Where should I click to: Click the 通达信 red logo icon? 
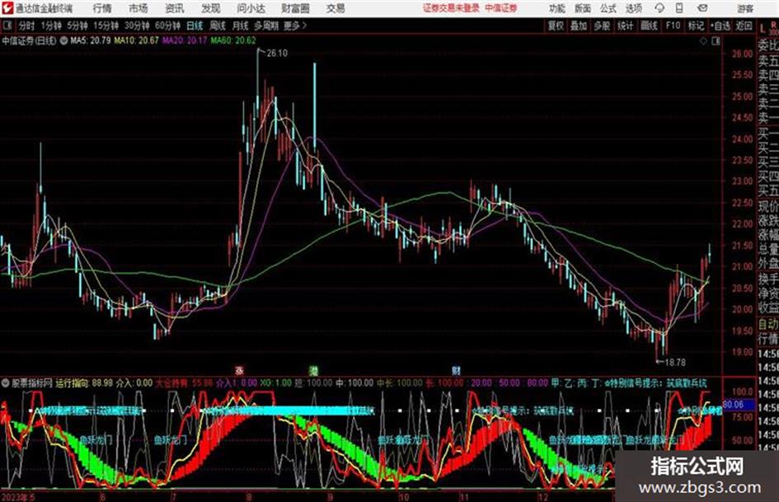coord(7,8)
